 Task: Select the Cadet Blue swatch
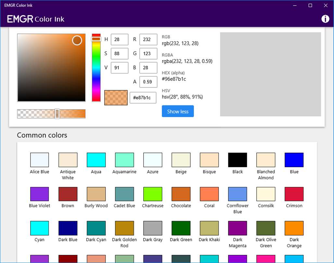click(x=124, y=194)
